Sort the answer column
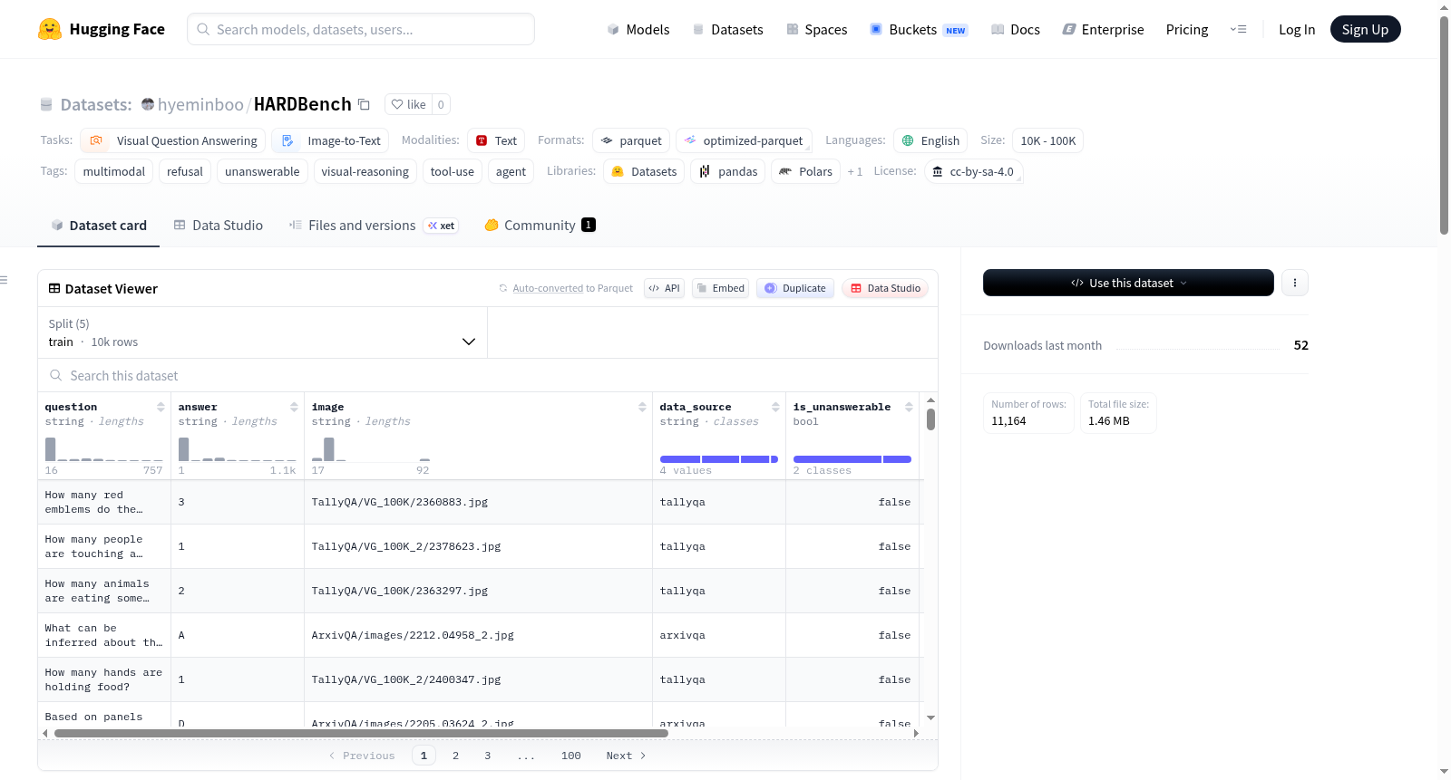This screenshot has height=780, width=1451. 294,407
